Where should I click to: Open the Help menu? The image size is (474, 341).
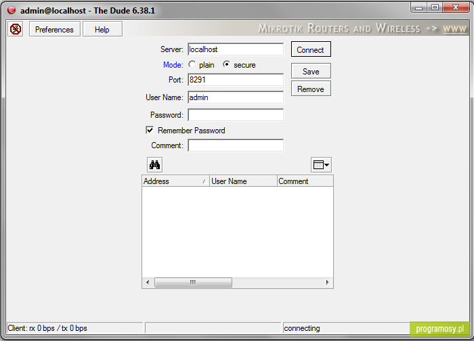(102, 29)
